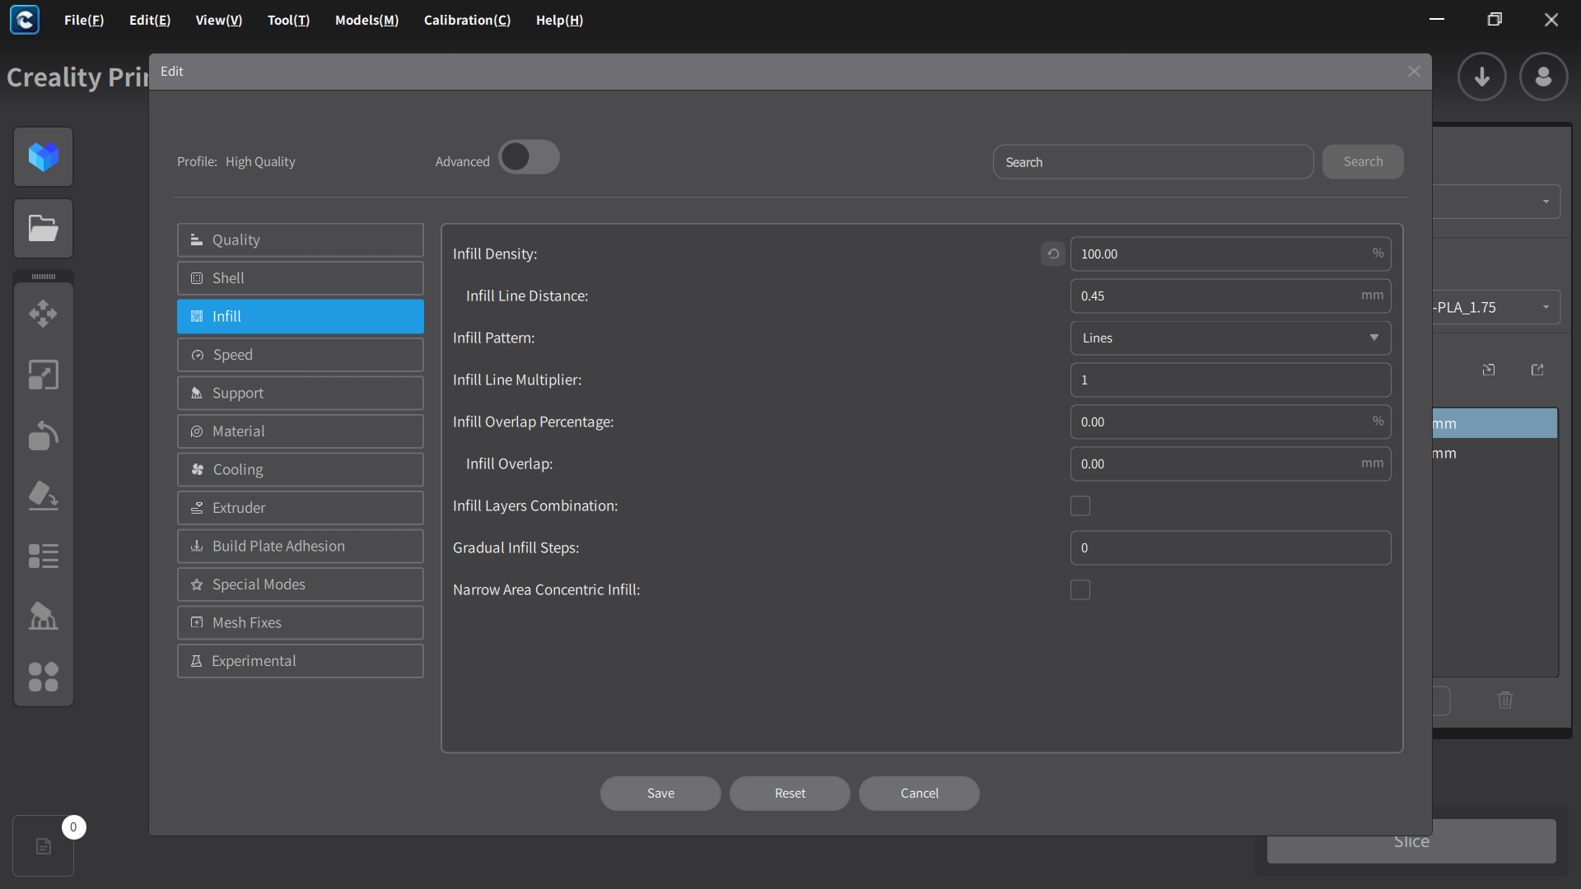Switch to the Material settings category

301,431
